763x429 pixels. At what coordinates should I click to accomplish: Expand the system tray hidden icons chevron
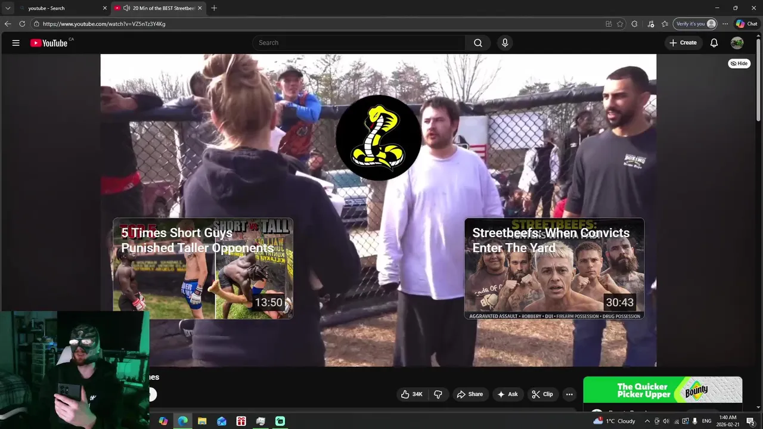coord(647,421)
